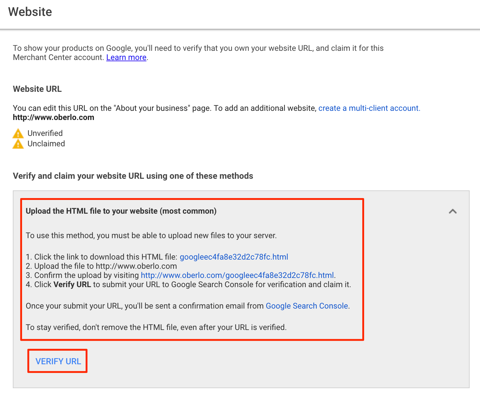480x401 pixels.
Task: Click the "To use this method" requirement text
Action: [151, 235]
